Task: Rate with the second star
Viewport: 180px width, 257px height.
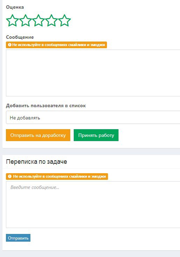Action: [26, 21]
